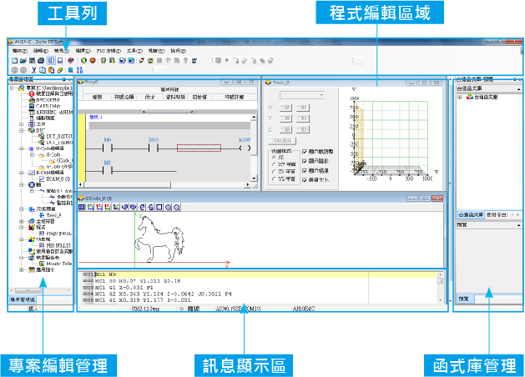The width and height of the screenshot is (525, 377).
Task: Click the first icon in the GCode toolbar
Action: [83, 206]
